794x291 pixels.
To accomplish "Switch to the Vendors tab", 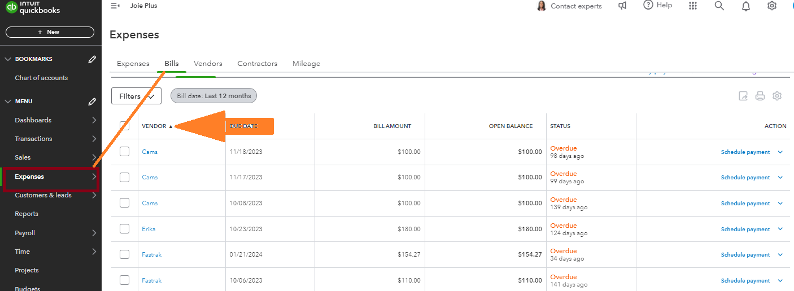I will (x=208, y=64).
